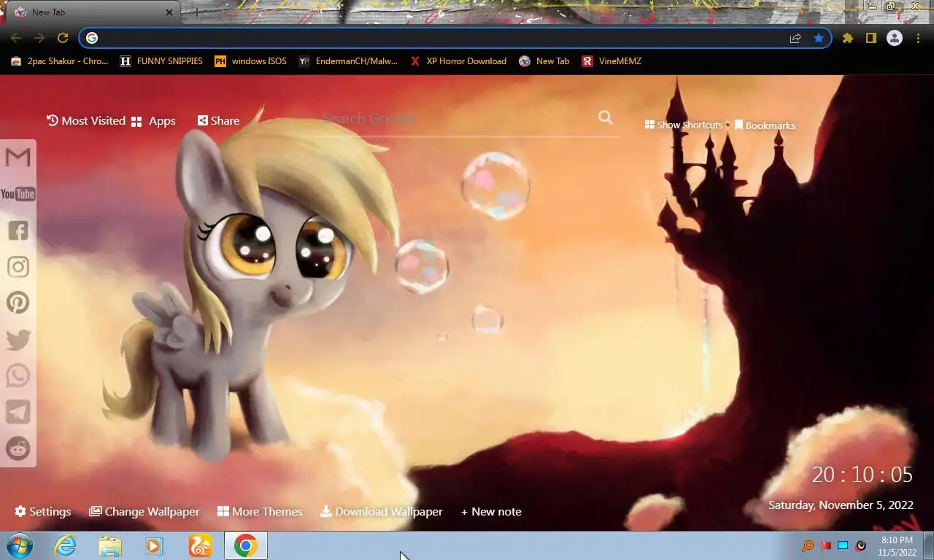
Task: Open the XP Horror Download bookmark
Action: (x=458, y=61)
